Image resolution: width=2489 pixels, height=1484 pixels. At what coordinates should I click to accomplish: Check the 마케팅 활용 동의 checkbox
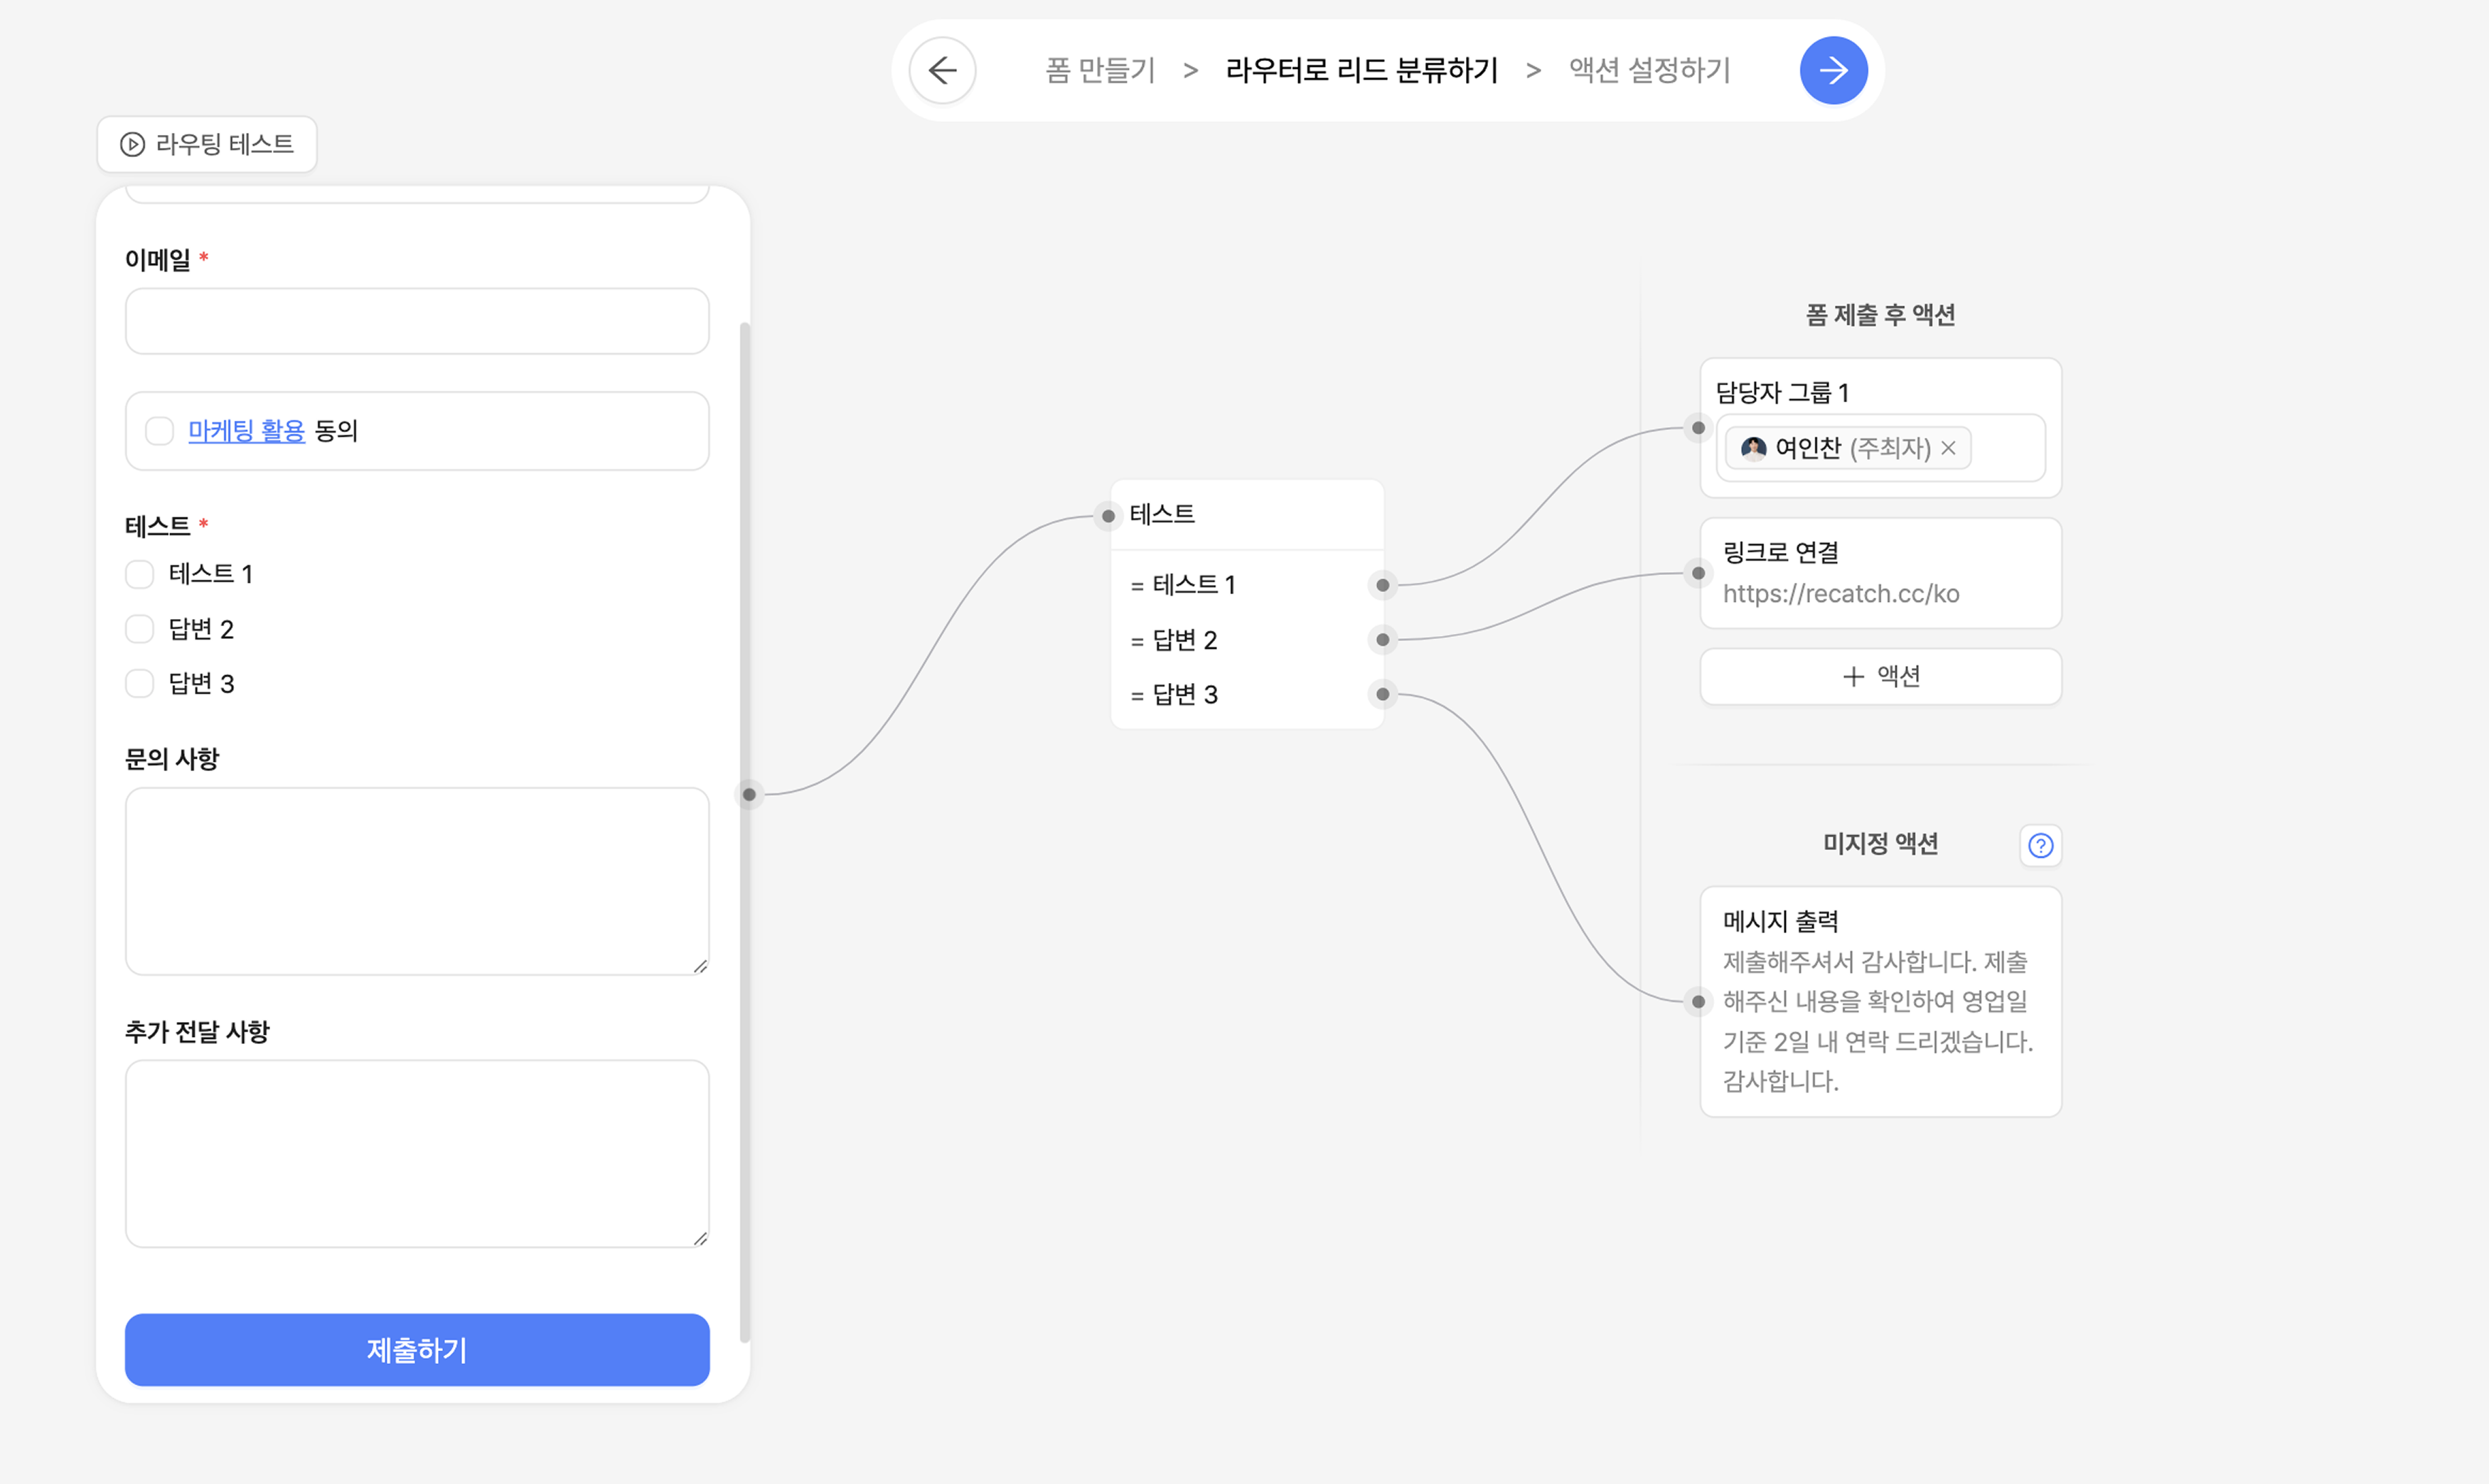coord(159,431)
